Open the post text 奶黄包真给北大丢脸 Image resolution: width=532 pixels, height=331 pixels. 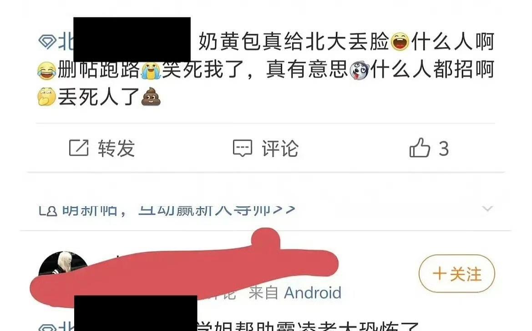(x=294, y=42)
